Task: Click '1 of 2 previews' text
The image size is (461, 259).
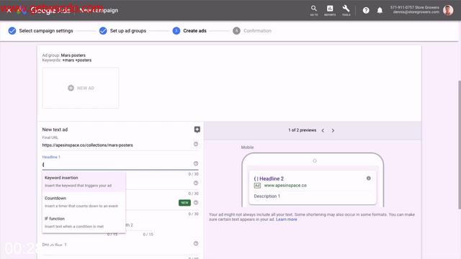Action: [x=303, y=130]
